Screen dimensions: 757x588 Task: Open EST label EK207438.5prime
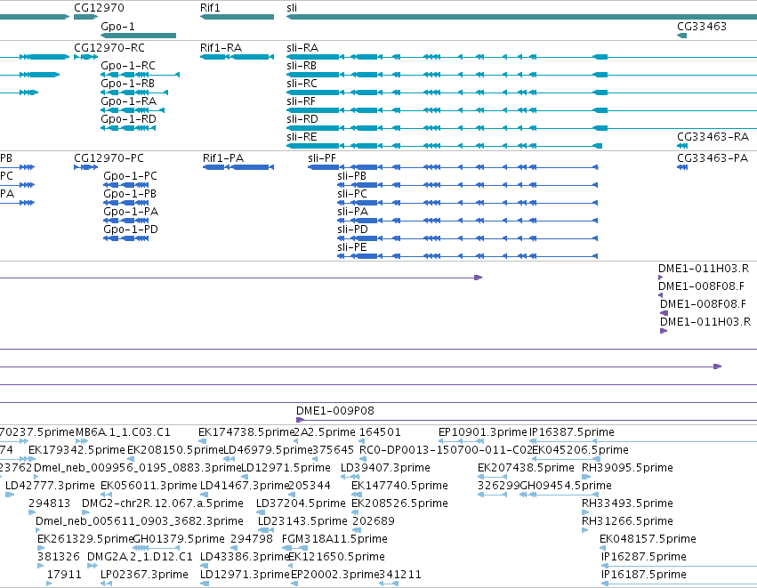(x=526, y=468)
